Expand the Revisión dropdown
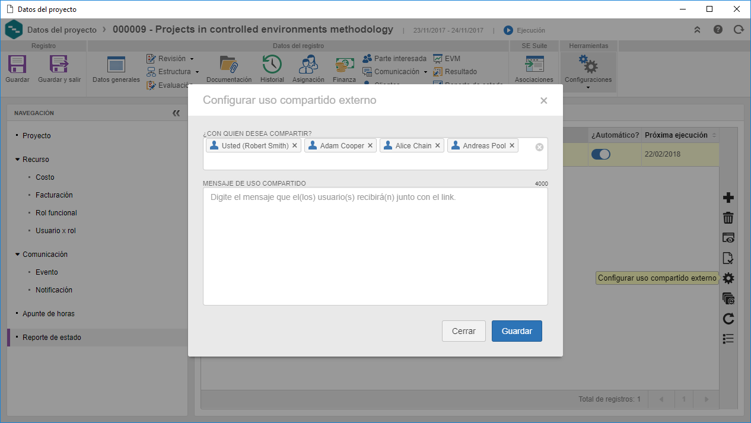Image resolution: width=751 pixels, height=423 pixels. [x=192, y=59]
